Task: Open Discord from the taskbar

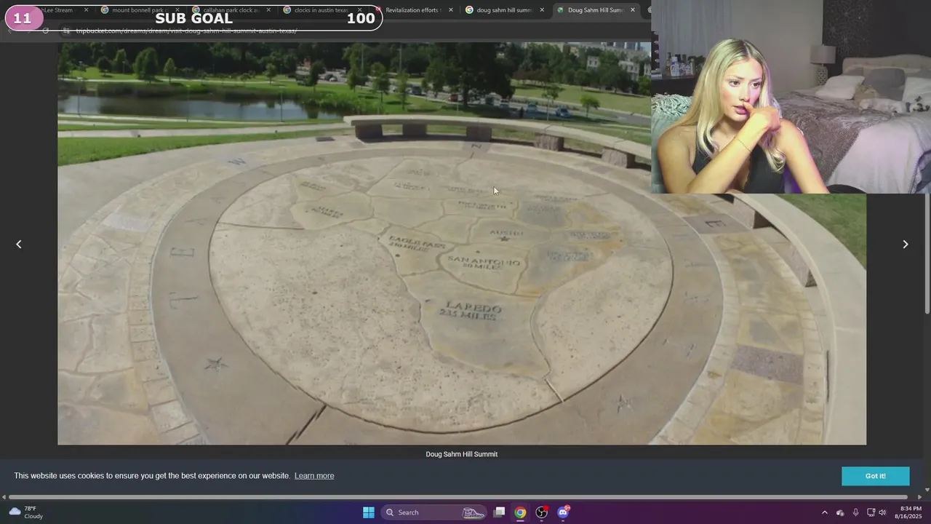Action: coord(563,512)
